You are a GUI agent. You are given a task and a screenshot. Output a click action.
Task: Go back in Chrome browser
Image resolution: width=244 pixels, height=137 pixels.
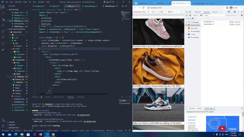135,8
